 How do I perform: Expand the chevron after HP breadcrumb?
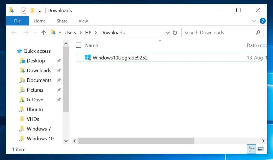[x=96, y=33]
